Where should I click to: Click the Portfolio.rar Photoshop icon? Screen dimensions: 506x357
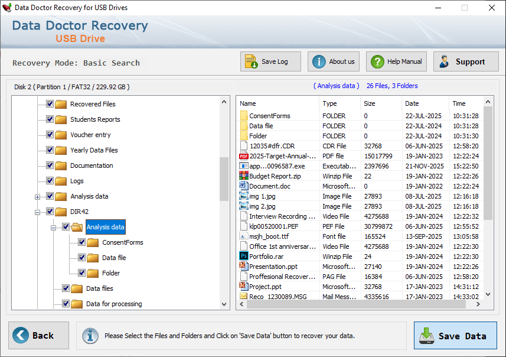244,256
